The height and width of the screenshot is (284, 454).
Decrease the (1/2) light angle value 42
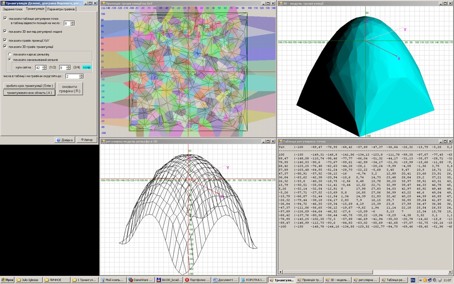tap(44, 69)
